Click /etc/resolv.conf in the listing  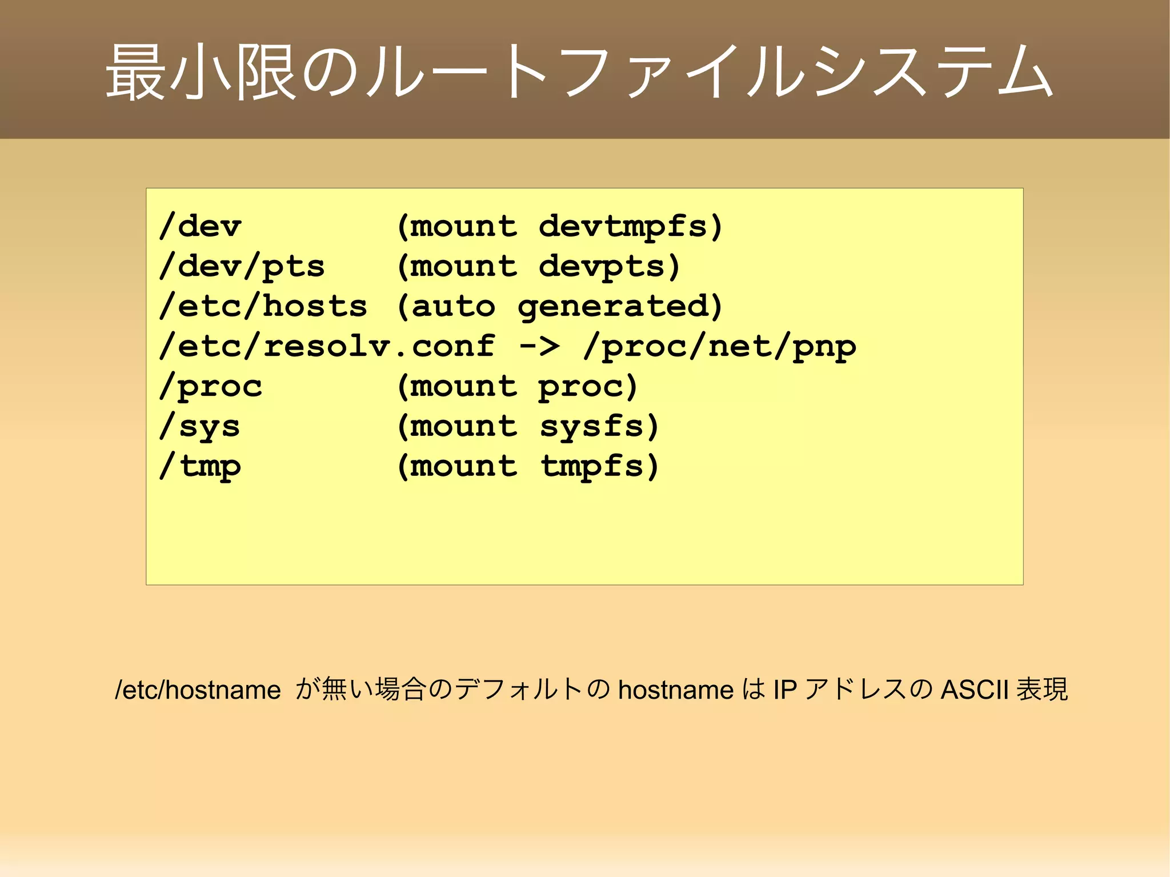coord(327,346)
